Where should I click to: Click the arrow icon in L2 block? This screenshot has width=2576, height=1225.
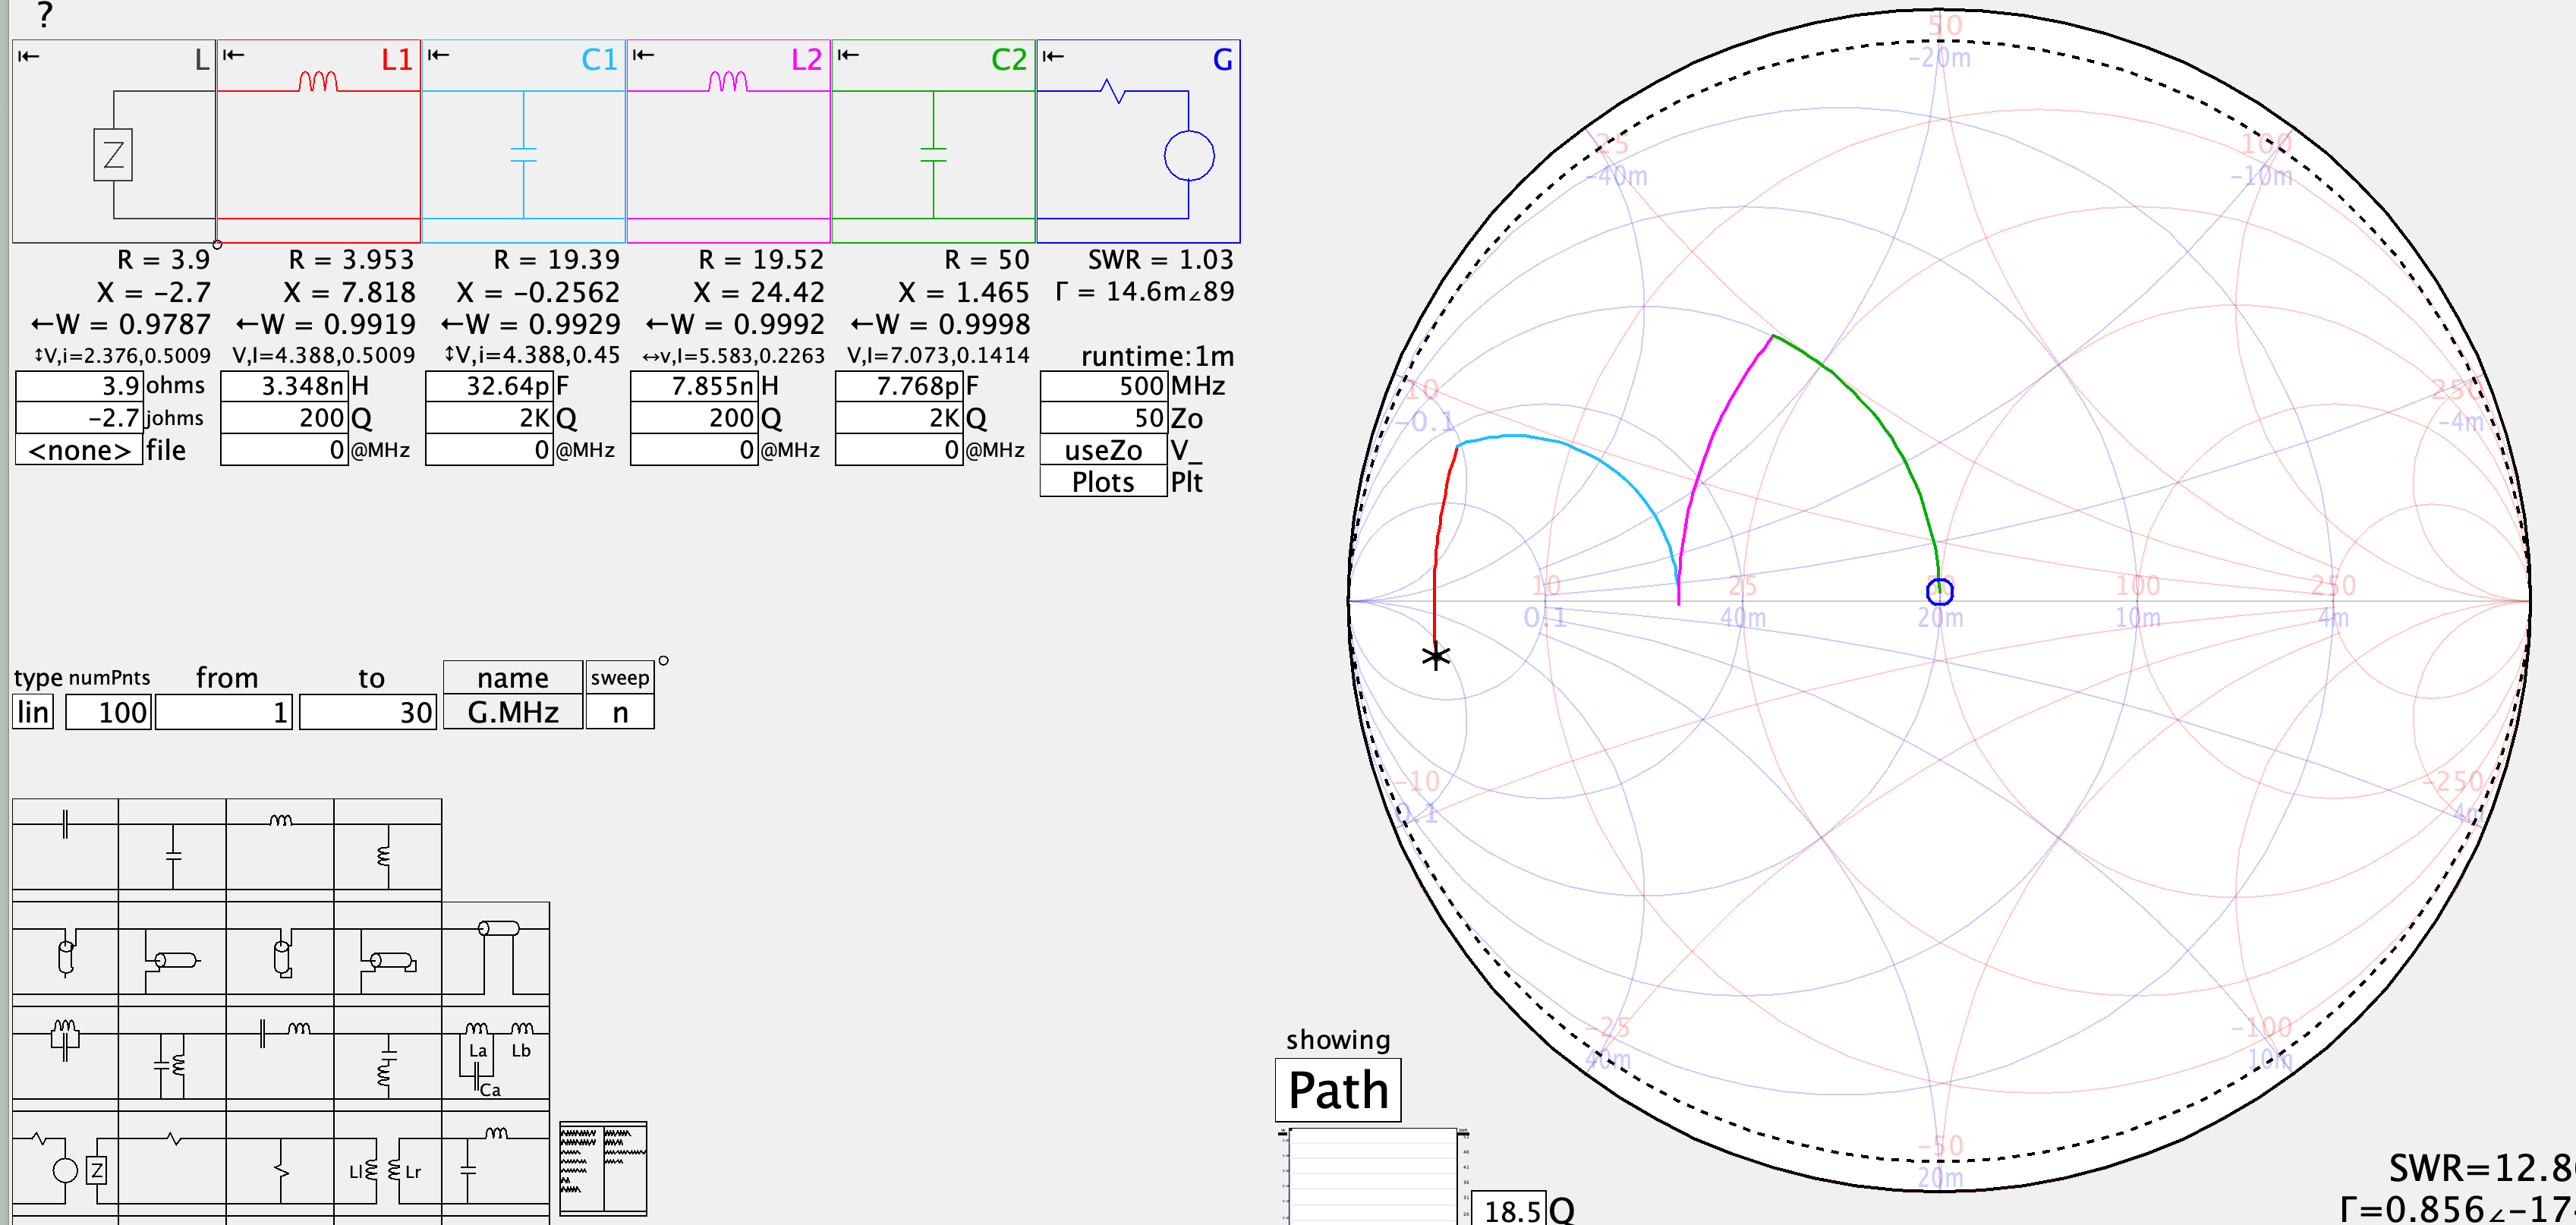pos(643,55)
